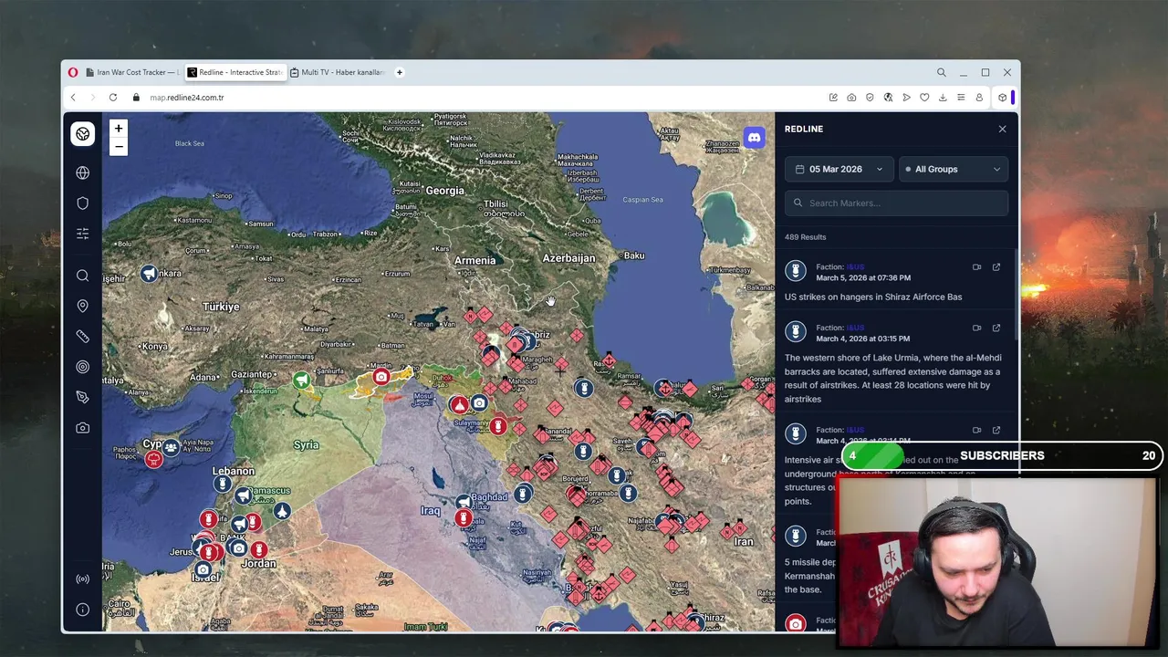
Task: Click the camera screenshot icon in sidebar
Action: [x=82, y=428]
